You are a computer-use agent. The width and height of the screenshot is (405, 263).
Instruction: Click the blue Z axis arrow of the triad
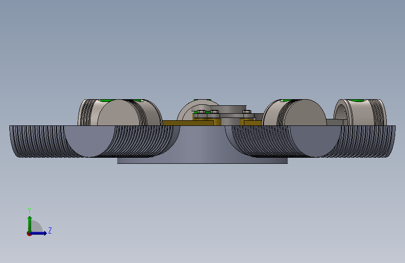click(39, 233)
